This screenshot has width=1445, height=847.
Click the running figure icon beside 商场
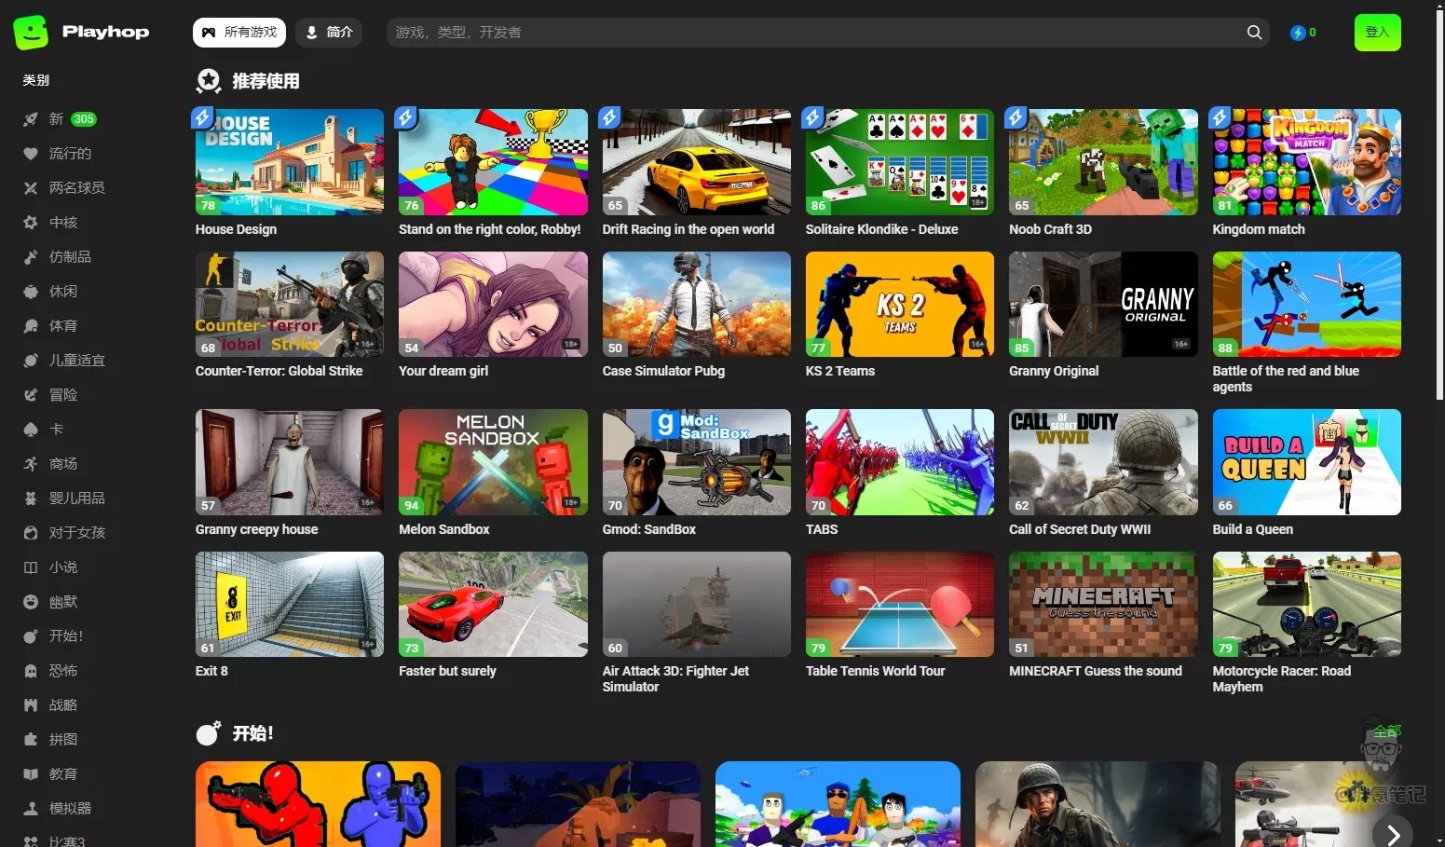point(31,464)
